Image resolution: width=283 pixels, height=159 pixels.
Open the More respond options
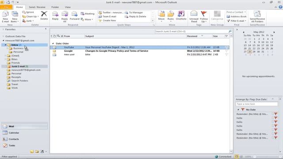click(x=87, y=19)
